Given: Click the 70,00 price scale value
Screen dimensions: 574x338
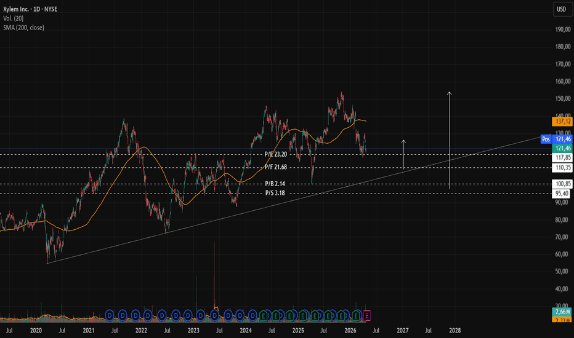Looking at the screenshot, I should (563, 237).
